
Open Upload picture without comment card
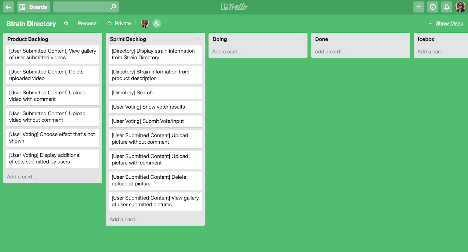pos(155,139)
